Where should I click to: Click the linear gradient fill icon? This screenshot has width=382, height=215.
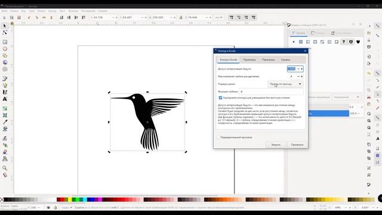point(308,42)
